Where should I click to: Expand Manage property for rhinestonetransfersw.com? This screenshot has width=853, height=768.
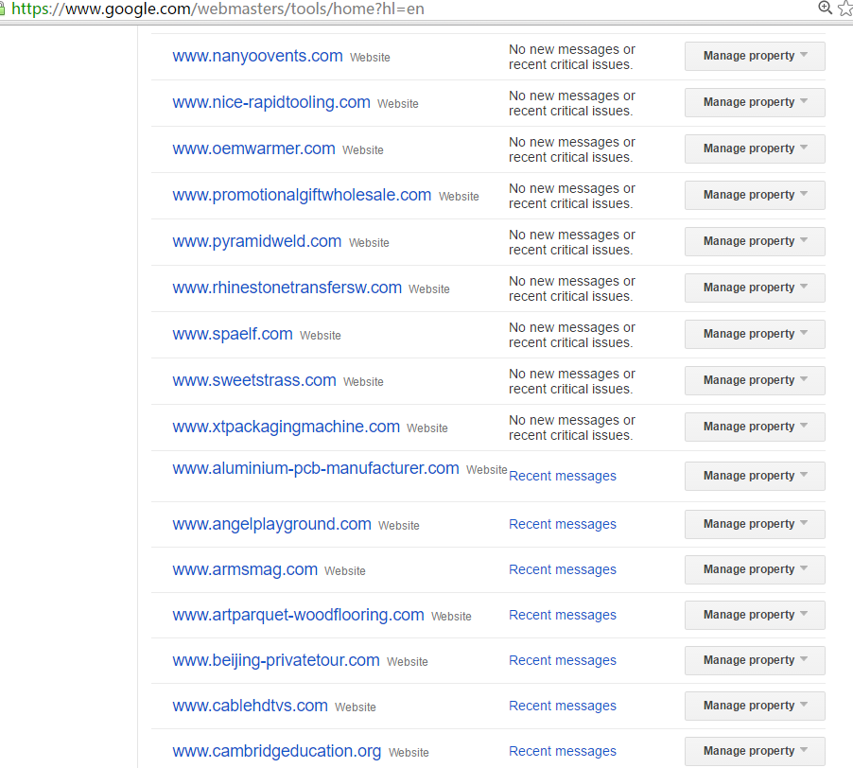point(755,288)
